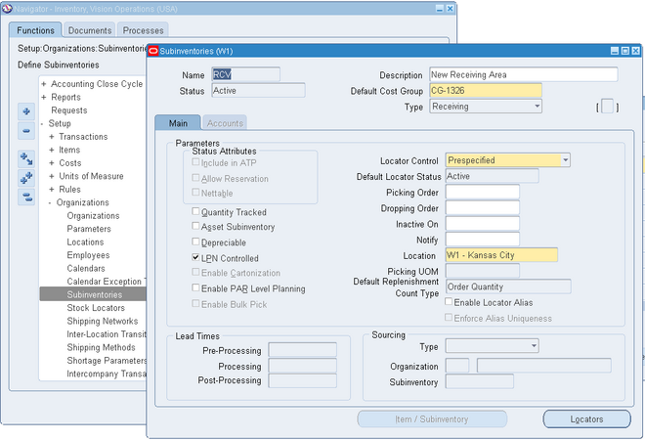Click the Allow Reservation checkbox
The image size is (645, 440).
pos(195,178)
